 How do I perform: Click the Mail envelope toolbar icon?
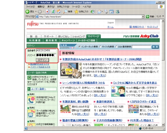pos(99,12)
